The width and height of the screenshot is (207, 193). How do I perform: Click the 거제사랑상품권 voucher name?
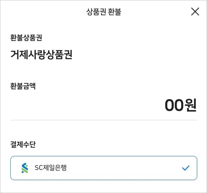[41, 55]
